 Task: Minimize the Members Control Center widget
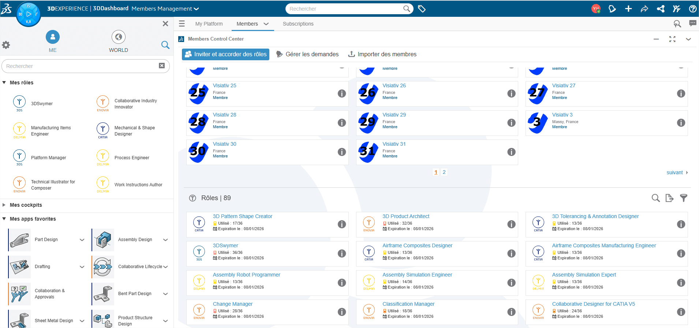click(x=656, y=39)
